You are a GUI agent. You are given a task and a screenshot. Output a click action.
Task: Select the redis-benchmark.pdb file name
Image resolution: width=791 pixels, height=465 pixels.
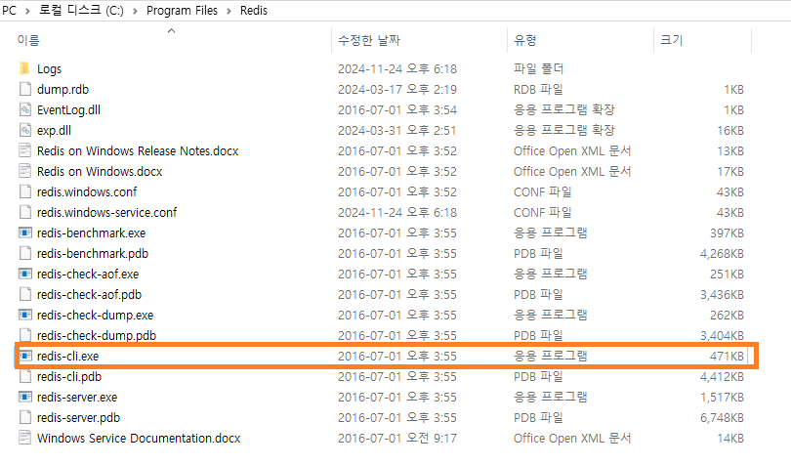tap(93, 254)
